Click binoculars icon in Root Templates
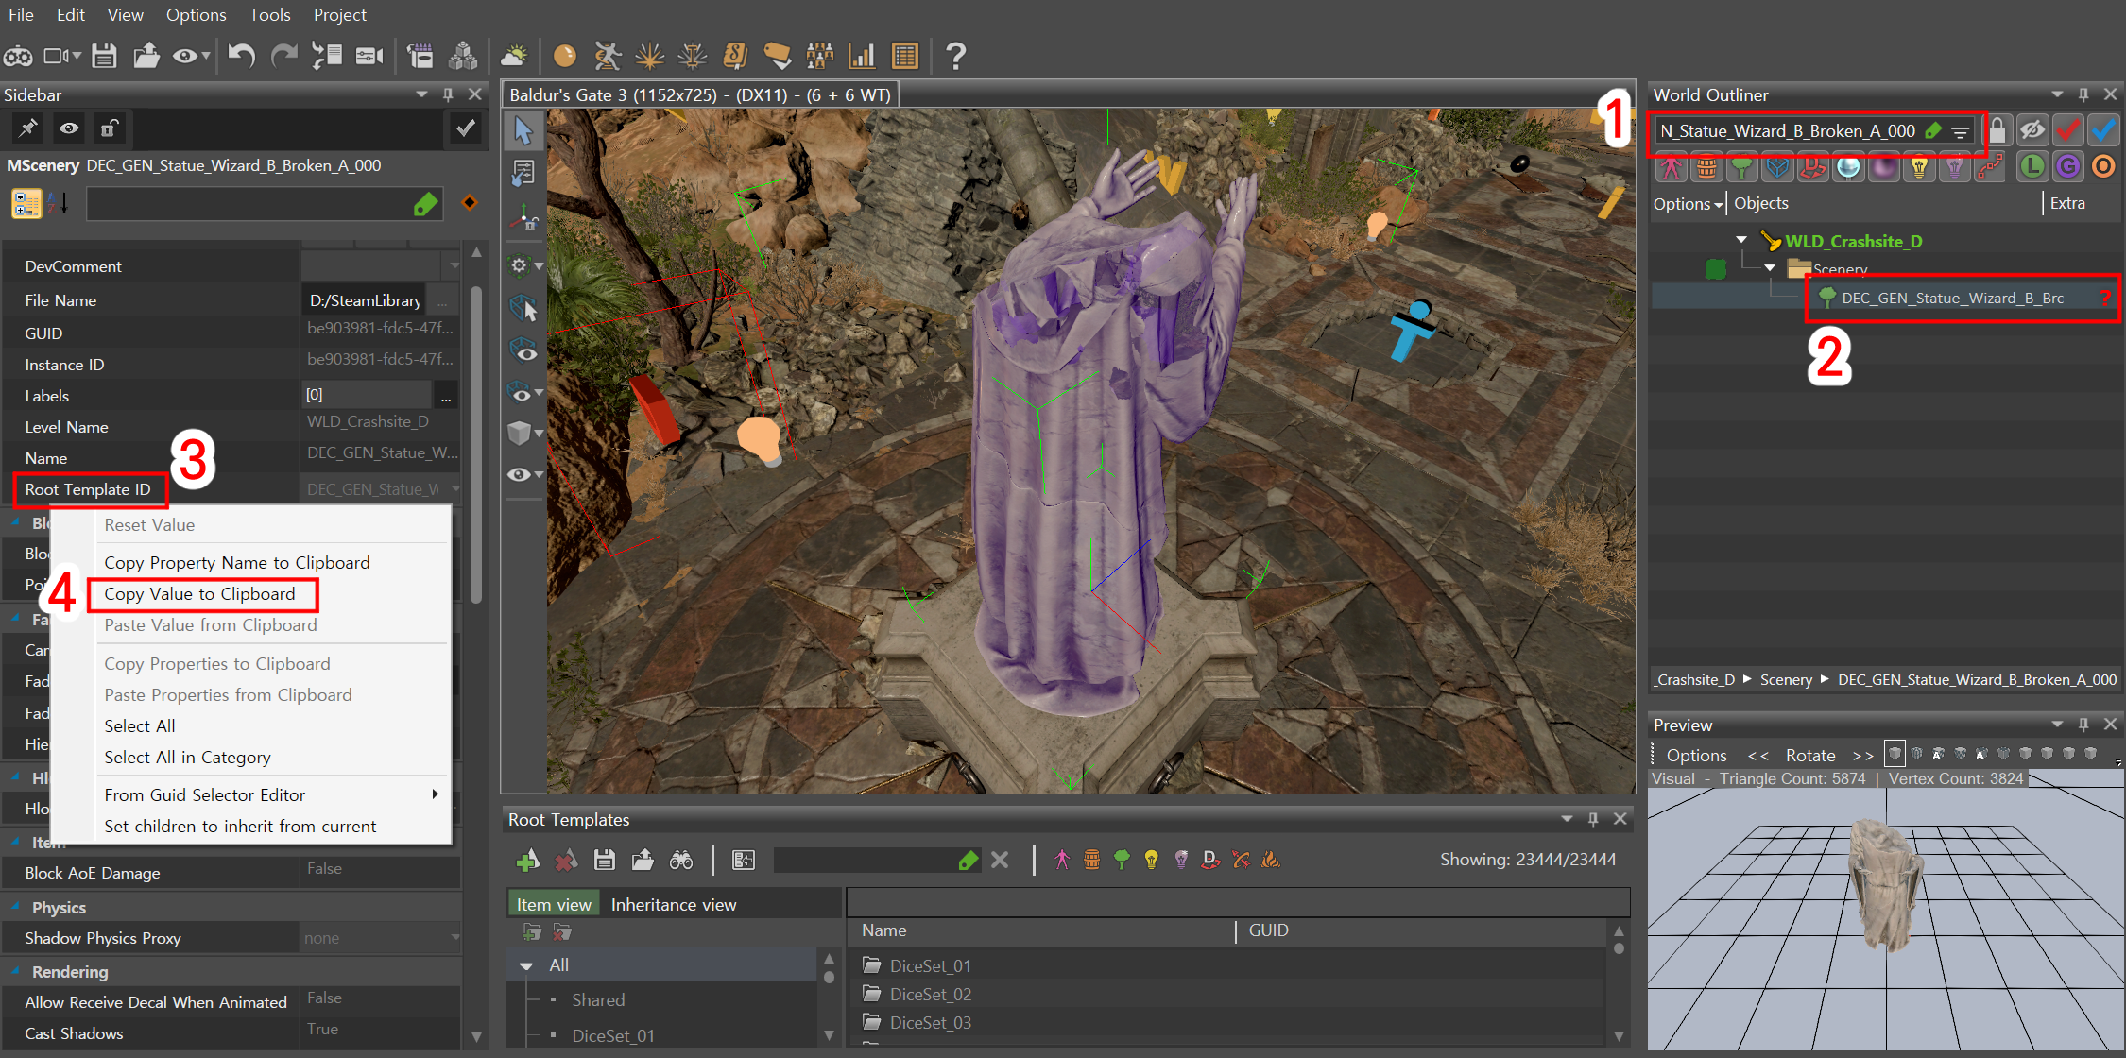This screenshot has width=2126, height=1058. (x=681, y=860)
